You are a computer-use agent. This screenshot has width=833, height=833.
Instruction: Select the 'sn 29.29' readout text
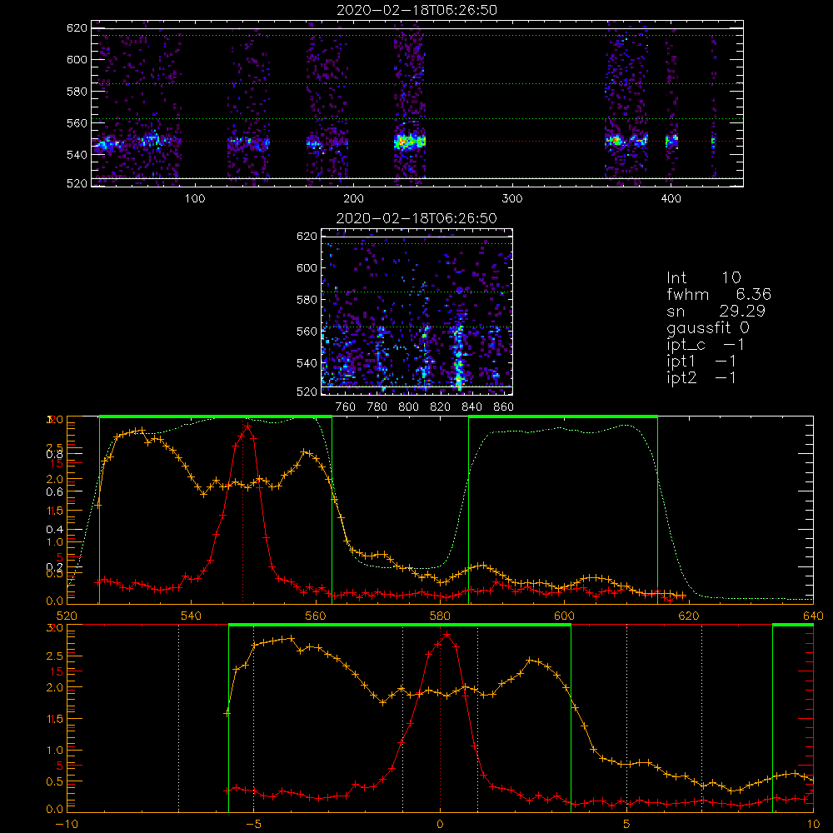[x=716, y=311]
